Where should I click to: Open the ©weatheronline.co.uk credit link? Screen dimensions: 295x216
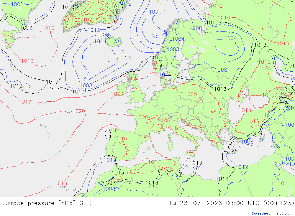[x=270, y=213]
